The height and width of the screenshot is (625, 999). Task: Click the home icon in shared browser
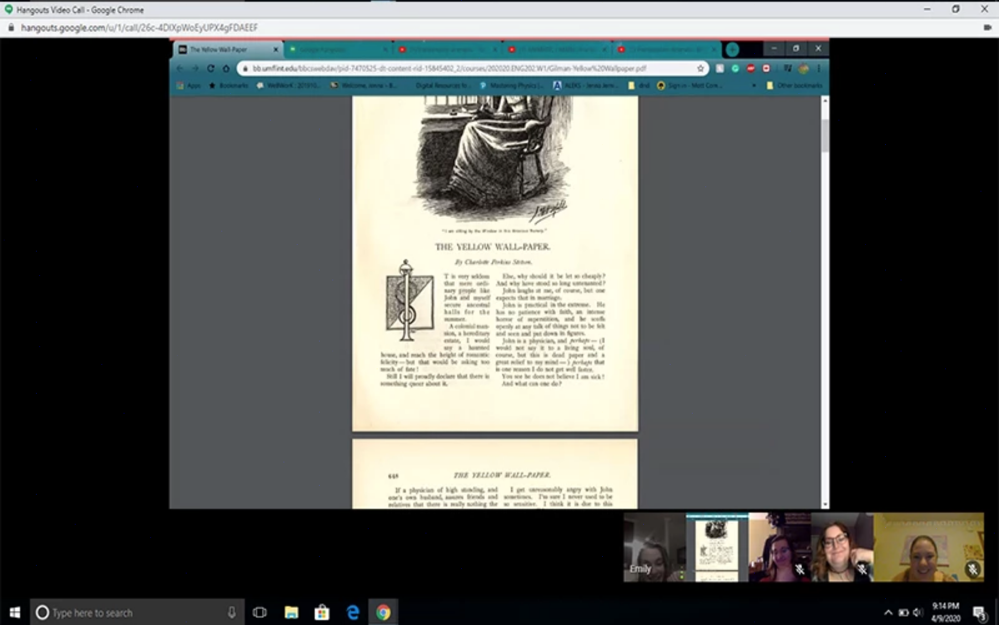pos(226,68)
